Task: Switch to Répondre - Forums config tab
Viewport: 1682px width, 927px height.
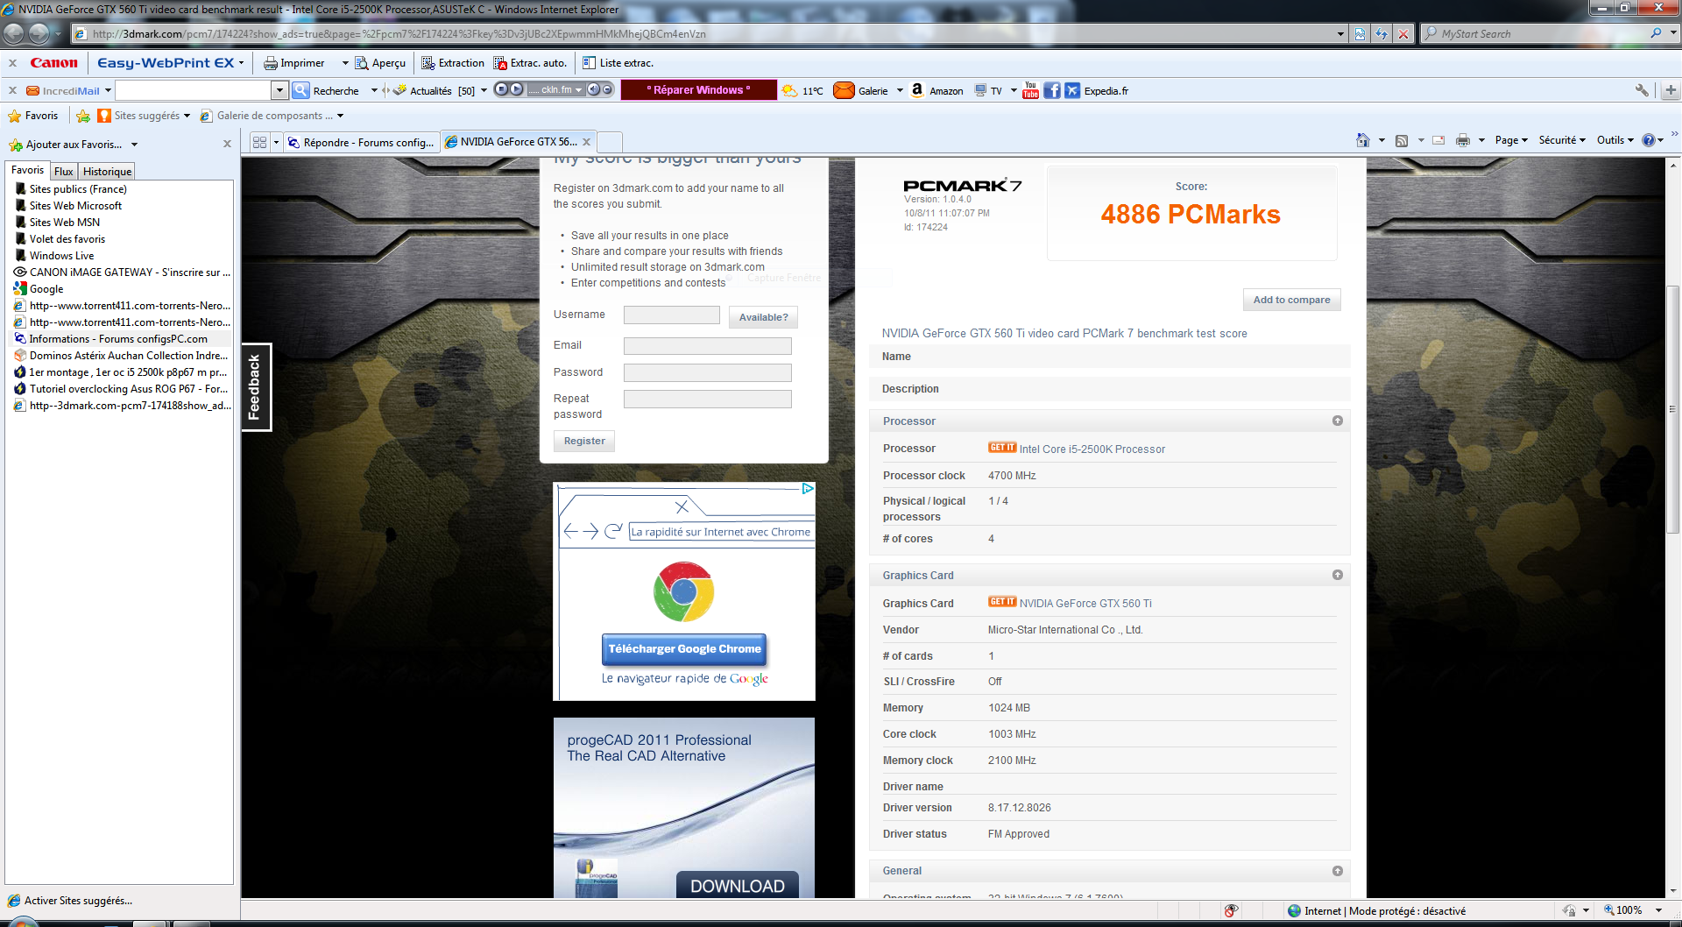Action: [361, 142]
